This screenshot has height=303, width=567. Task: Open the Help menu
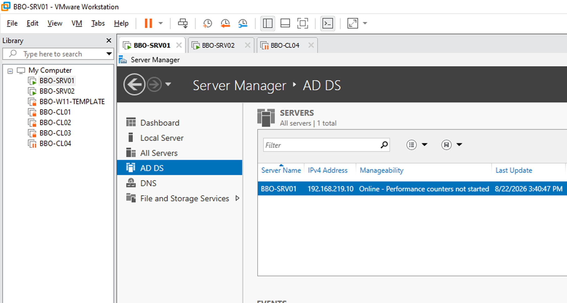coord(121,23)
